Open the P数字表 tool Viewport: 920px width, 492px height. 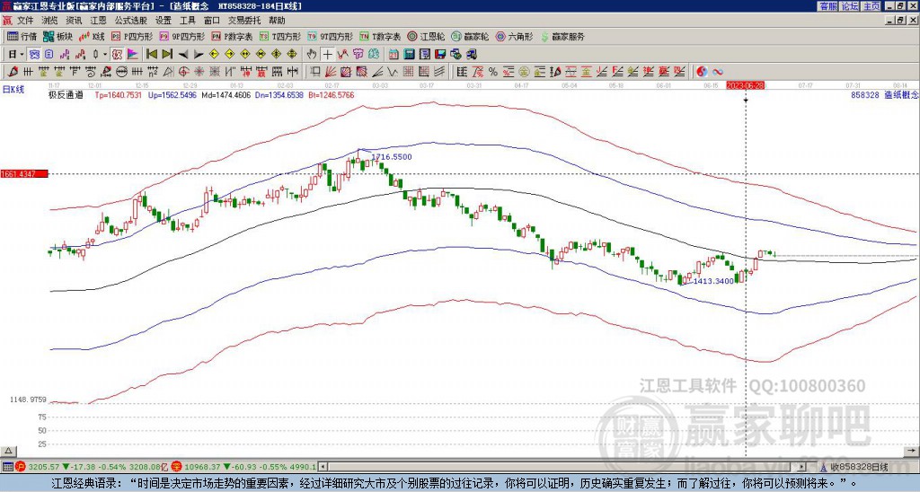point(233,36)
